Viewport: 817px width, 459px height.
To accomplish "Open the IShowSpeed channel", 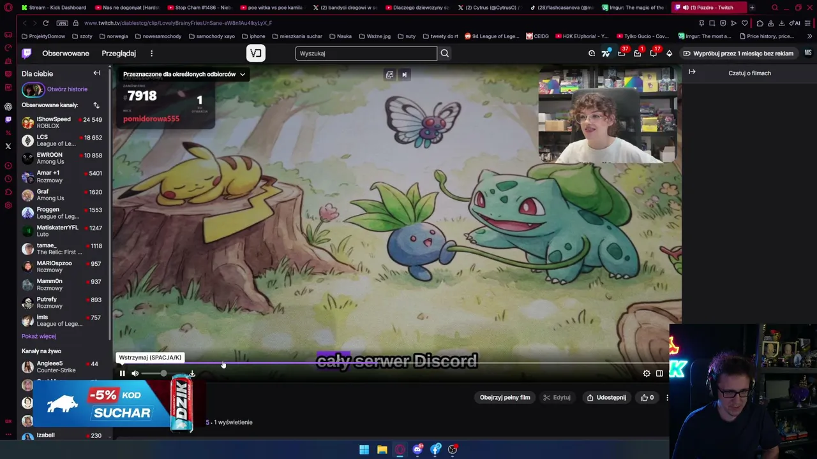I will 62,122.
